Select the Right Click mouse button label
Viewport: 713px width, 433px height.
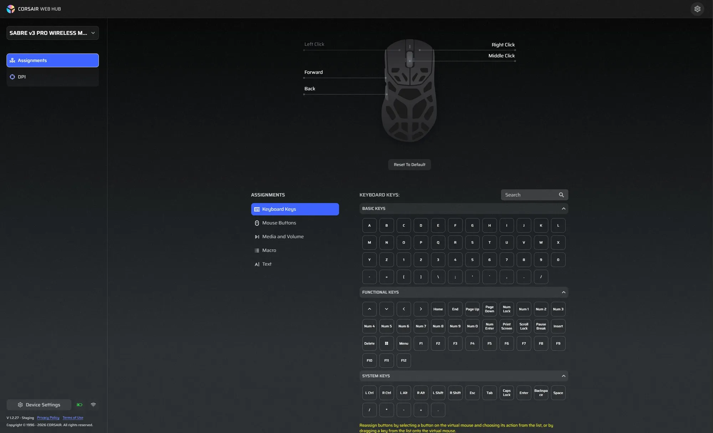(503, 45)
